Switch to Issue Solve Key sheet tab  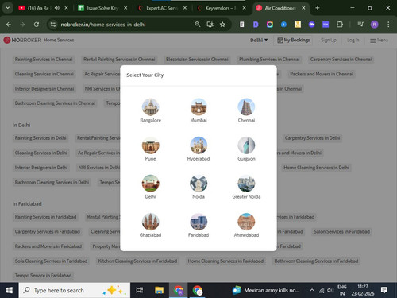[102, 8]
